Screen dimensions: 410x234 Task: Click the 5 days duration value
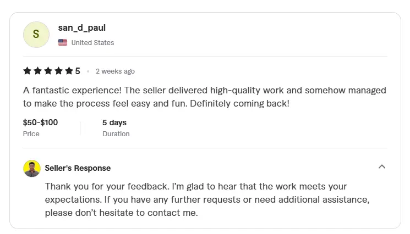(114, 122)
